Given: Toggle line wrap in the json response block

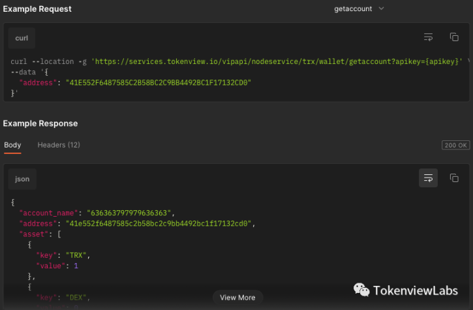Looking at the screenshot, I should coord(428,178).
